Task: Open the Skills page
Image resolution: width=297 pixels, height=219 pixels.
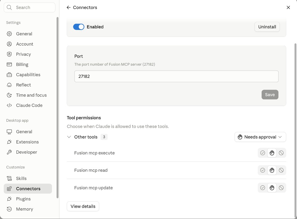Action: tap(28, 178)
